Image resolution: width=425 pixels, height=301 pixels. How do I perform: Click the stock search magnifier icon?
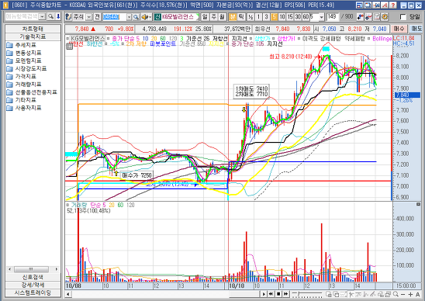[x=136, y=17]
